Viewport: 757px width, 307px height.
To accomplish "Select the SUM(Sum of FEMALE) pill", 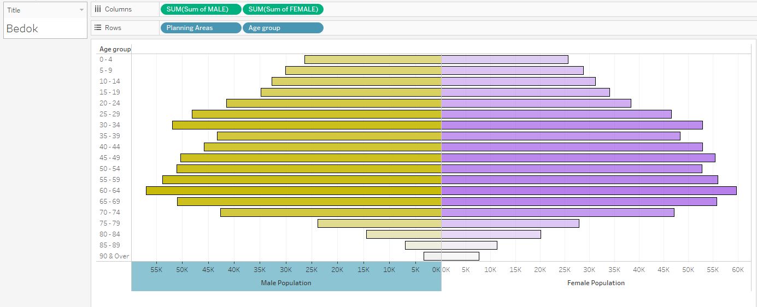I will click(x=283, y=9).
